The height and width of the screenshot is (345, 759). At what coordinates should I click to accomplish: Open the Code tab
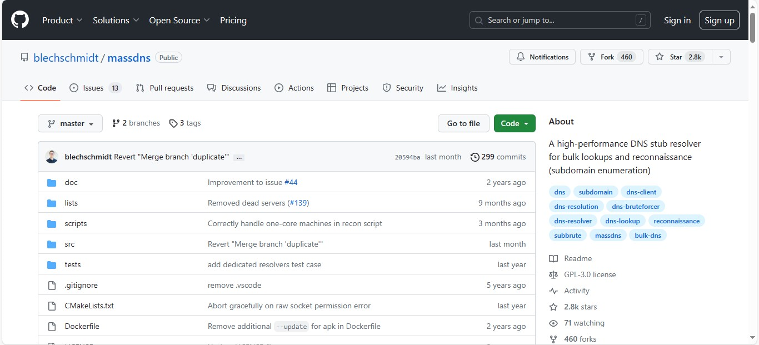[40, 88]
